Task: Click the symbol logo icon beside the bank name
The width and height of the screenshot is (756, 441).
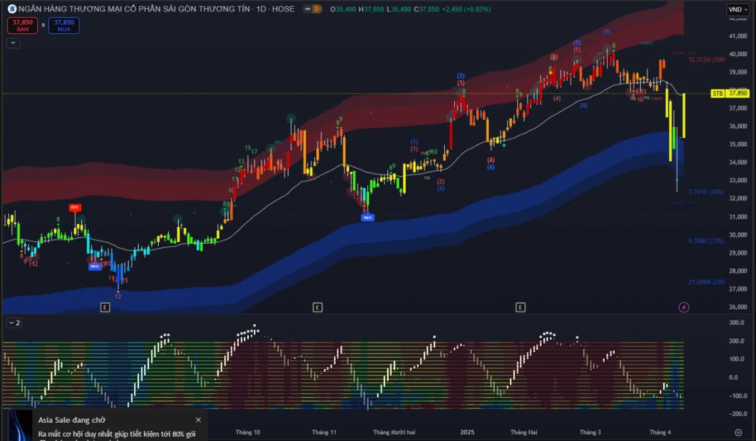Action: tap(12, 9)
